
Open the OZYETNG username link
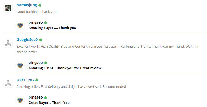[25, 80]
